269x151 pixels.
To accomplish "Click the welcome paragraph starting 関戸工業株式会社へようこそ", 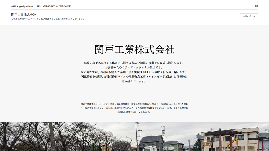I will (x=134, y=108).
